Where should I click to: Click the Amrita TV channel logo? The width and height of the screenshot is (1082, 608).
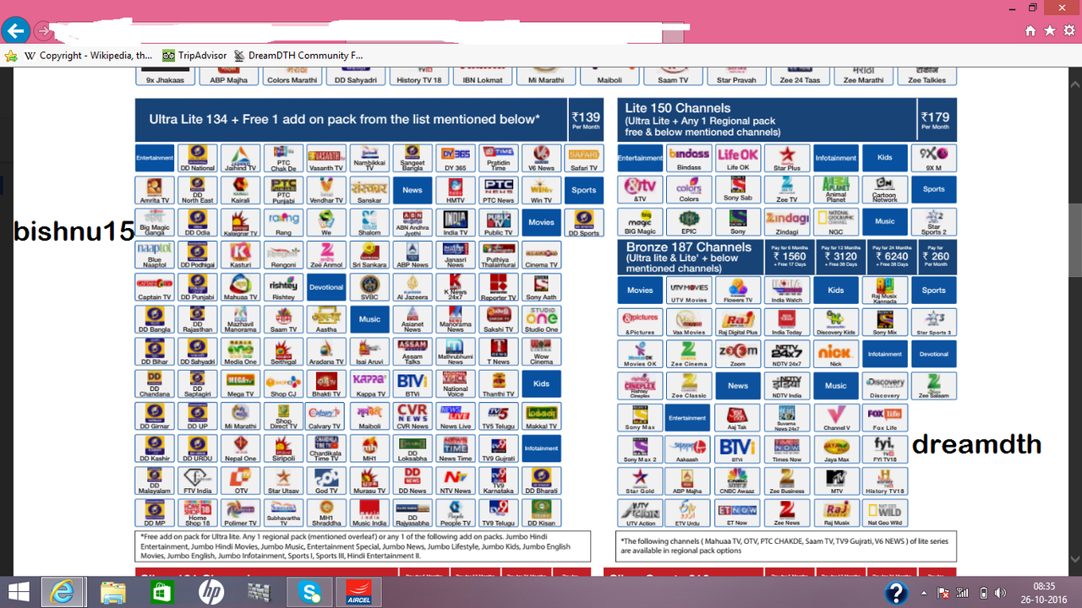(x=155, y=190)
